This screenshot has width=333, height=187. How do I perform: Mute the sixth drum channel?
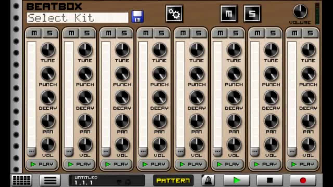click(220, 33)
